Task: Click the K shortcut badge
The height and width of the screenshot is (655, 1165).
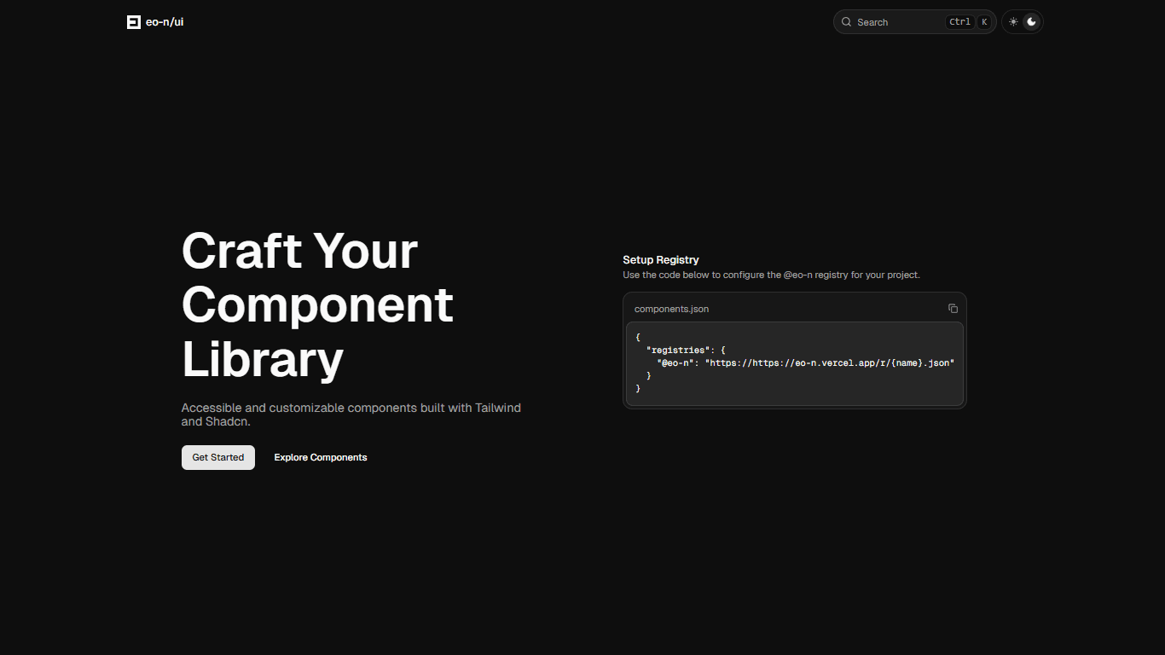Action: coord(984,21)
